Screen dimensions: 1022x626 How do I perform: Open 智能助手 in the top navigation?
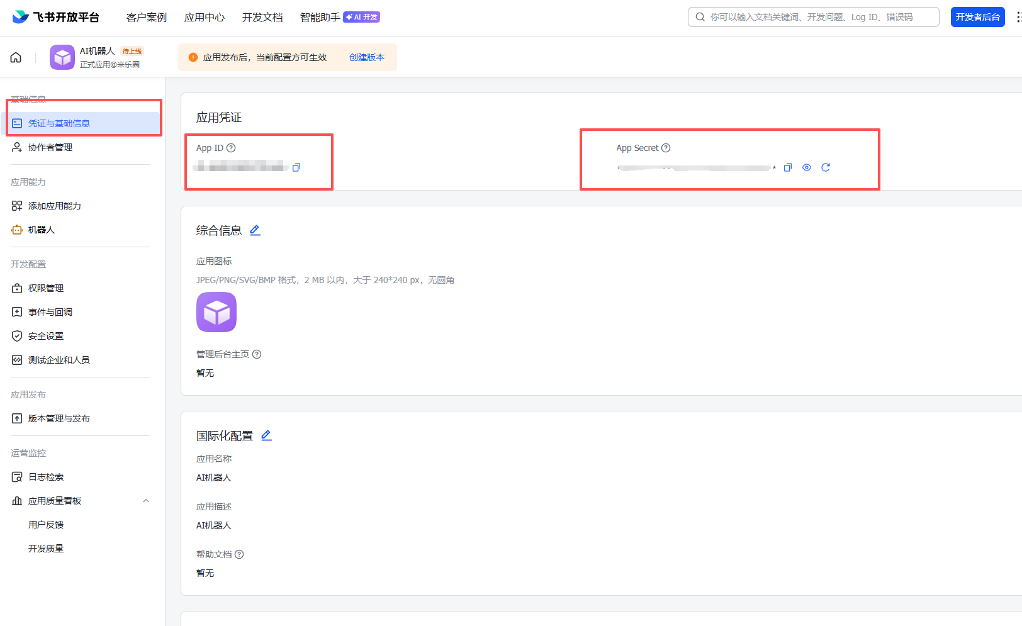(x=320, y=17)
